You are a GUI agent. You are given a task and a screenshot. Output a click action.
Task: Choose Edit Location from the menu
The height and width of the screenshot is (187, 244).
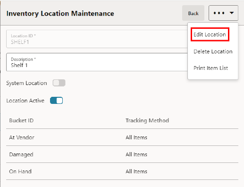[210, 34]
